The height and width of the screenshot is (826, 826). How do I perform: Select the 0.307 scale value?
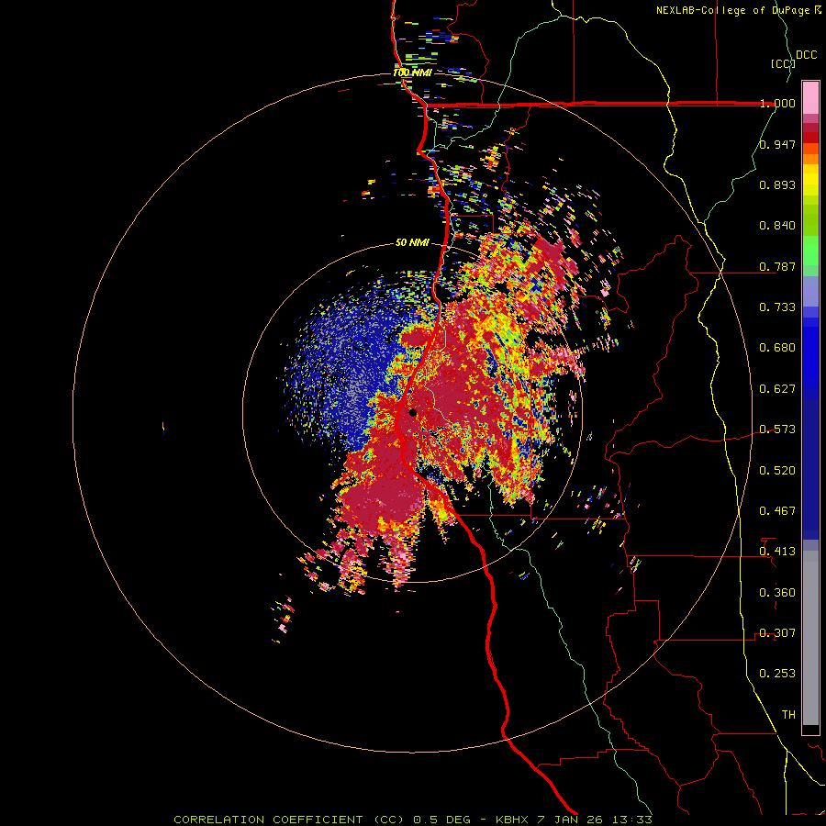coord(777,633)
